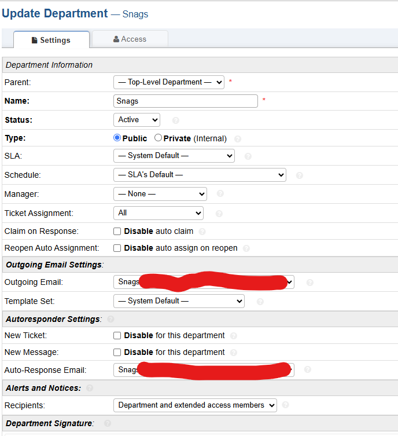Click the person icon on Access tab
The width and height of the screenshot is (398, 436).
pos(116,39)
